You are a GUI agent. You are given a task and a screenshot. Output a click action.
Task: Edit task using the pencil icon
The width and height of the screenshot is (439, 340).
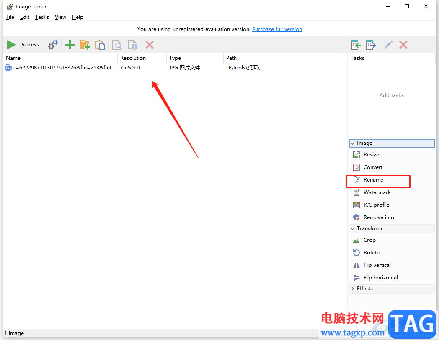pyautogui.click(x=388, y=45)
